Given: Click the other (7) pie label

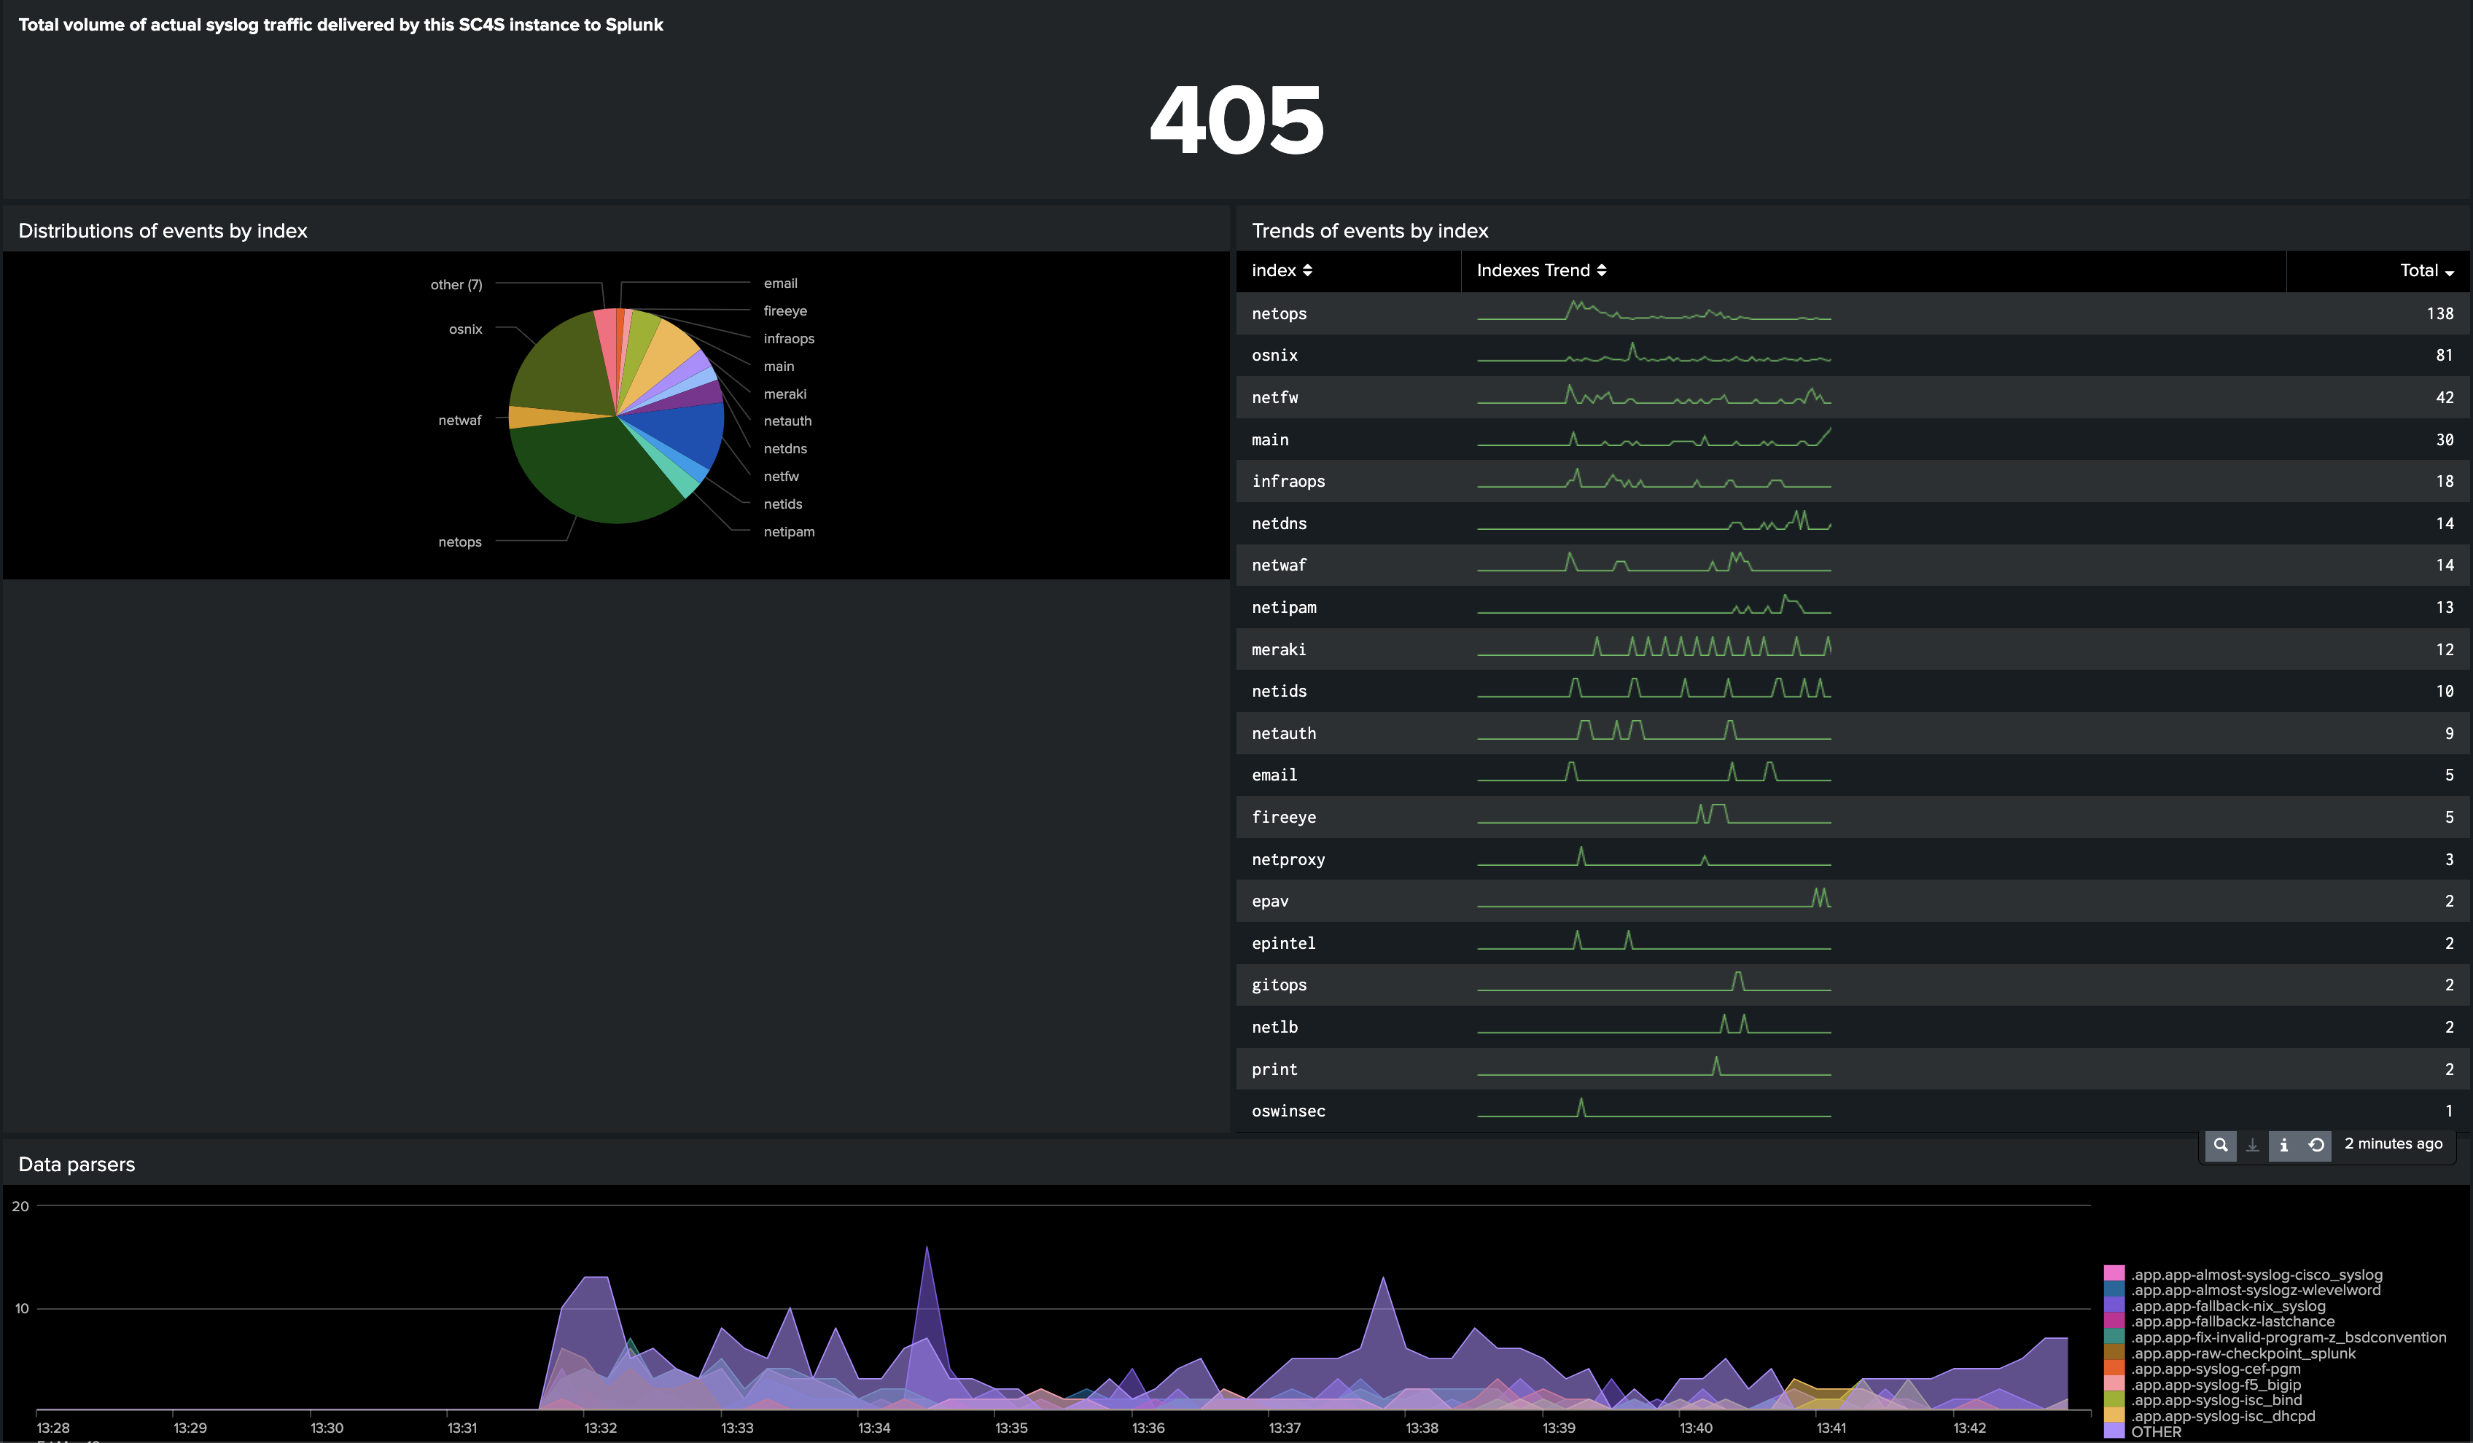Looking at the screenshot, I should (x=456, y=284).
